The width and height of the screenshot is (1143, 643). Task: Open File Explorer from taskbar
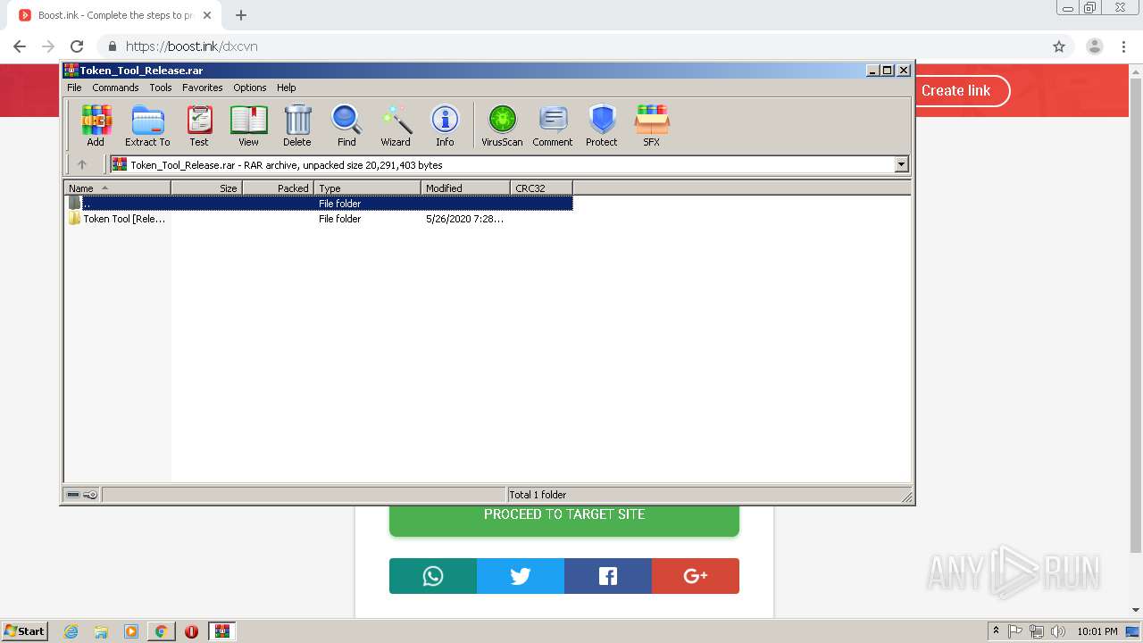point(101,631)
